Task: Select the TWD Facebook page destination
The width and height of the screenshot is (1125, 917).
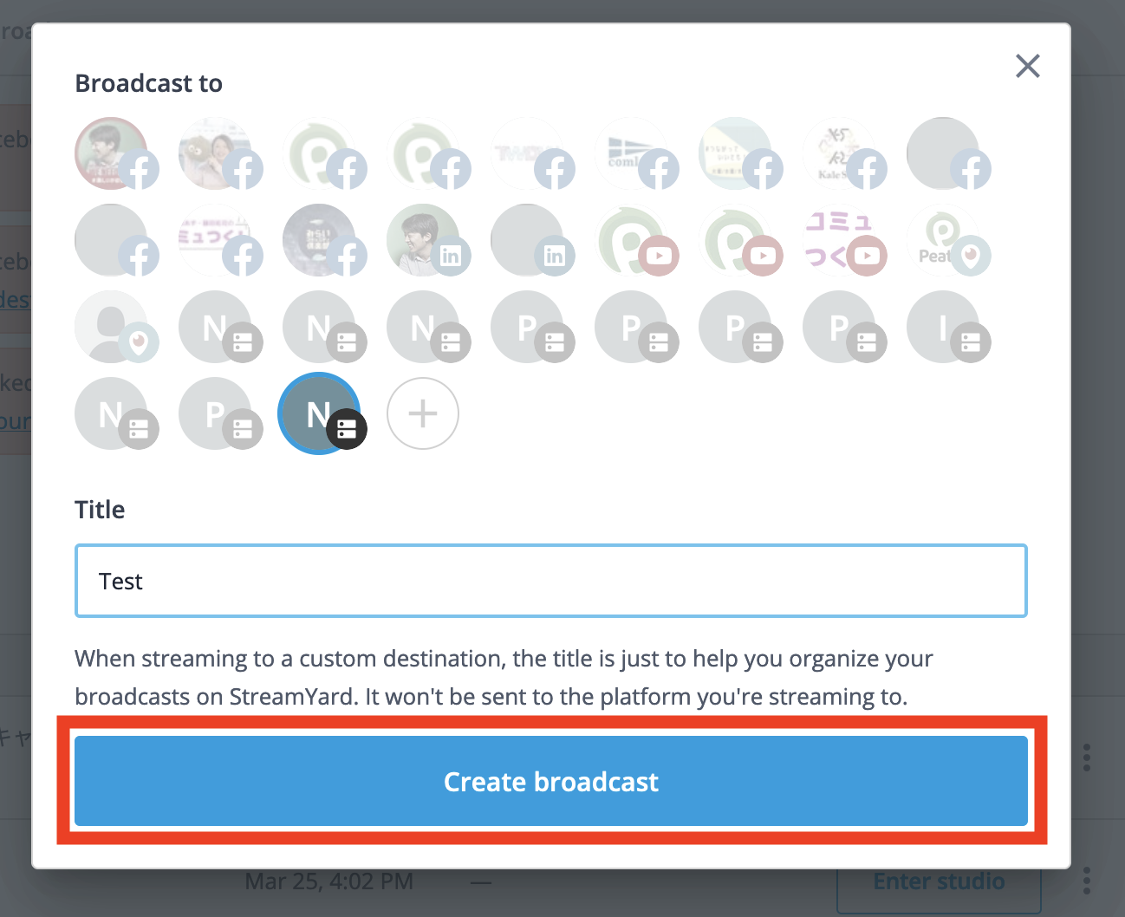Action: [528, 153]
